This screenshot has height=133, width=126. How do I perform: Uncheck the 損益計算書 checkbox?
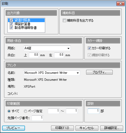click(x=11, y=24)
